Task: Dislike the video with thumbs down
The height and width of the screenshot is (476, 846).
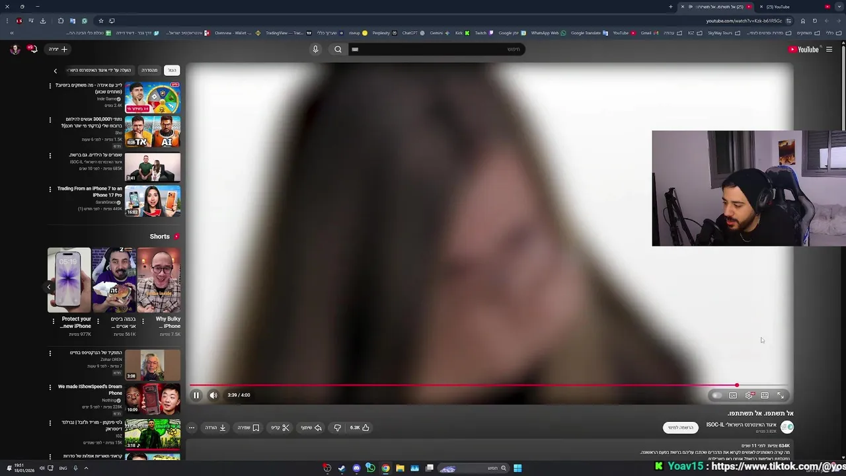Action: pos(337,428)
